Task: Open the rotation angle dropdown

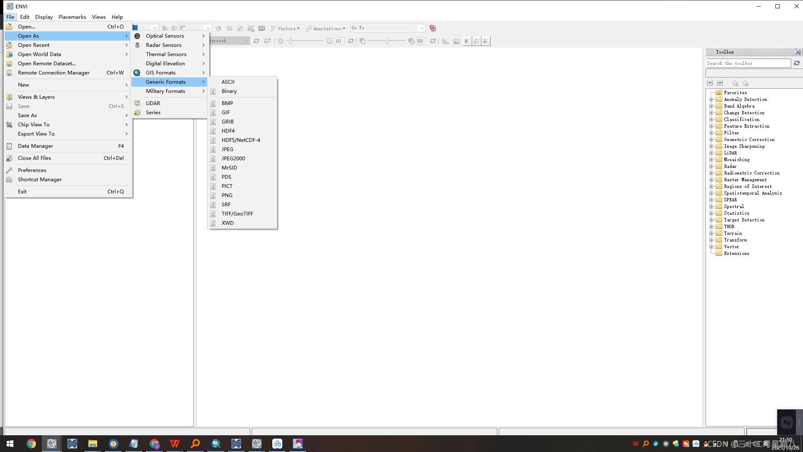Action: pos(208,28)
